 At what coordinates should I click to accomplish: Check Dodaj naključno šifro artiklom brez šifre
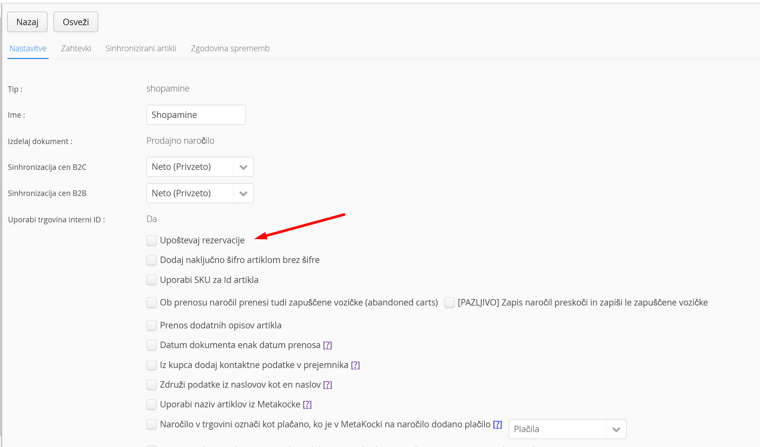(151, 260)
